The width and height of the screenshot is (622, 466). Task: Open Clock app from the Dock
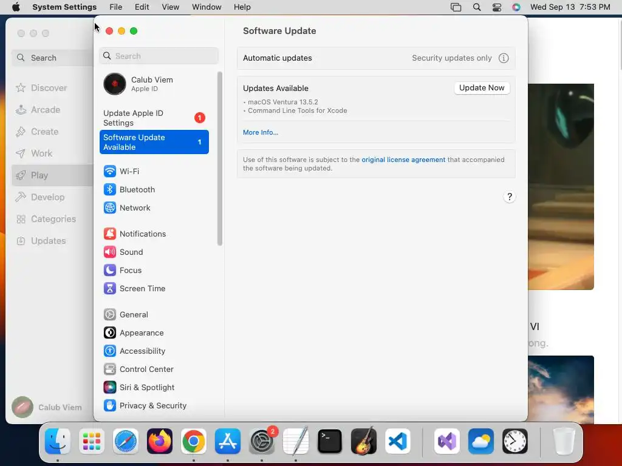515,441
